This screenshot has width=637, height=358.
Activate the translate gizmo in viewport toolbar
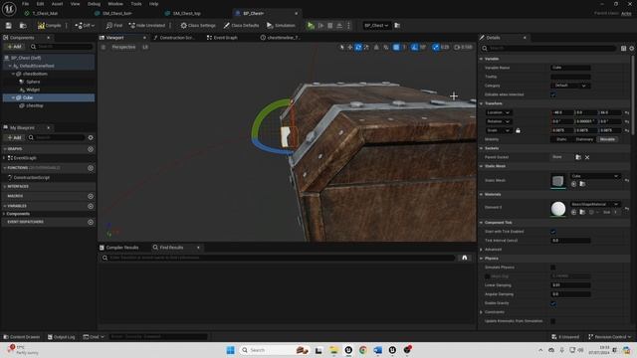(x=349, y=47)
